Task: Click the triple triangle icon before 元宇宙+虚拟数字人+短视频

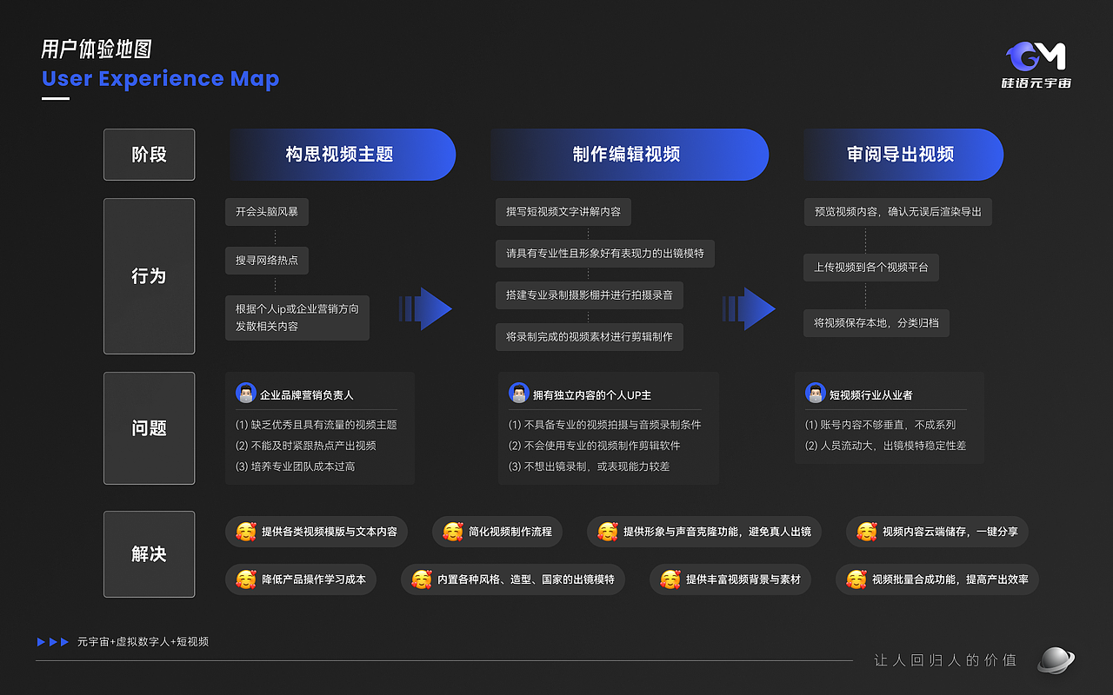Action: tap(53, 642)
